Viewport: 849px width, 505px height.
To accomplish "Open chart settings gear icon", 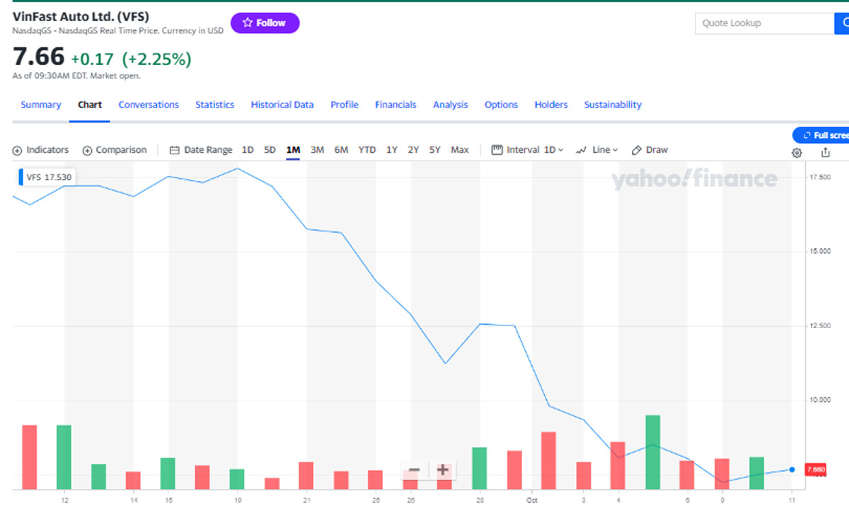I will point(797,153).
